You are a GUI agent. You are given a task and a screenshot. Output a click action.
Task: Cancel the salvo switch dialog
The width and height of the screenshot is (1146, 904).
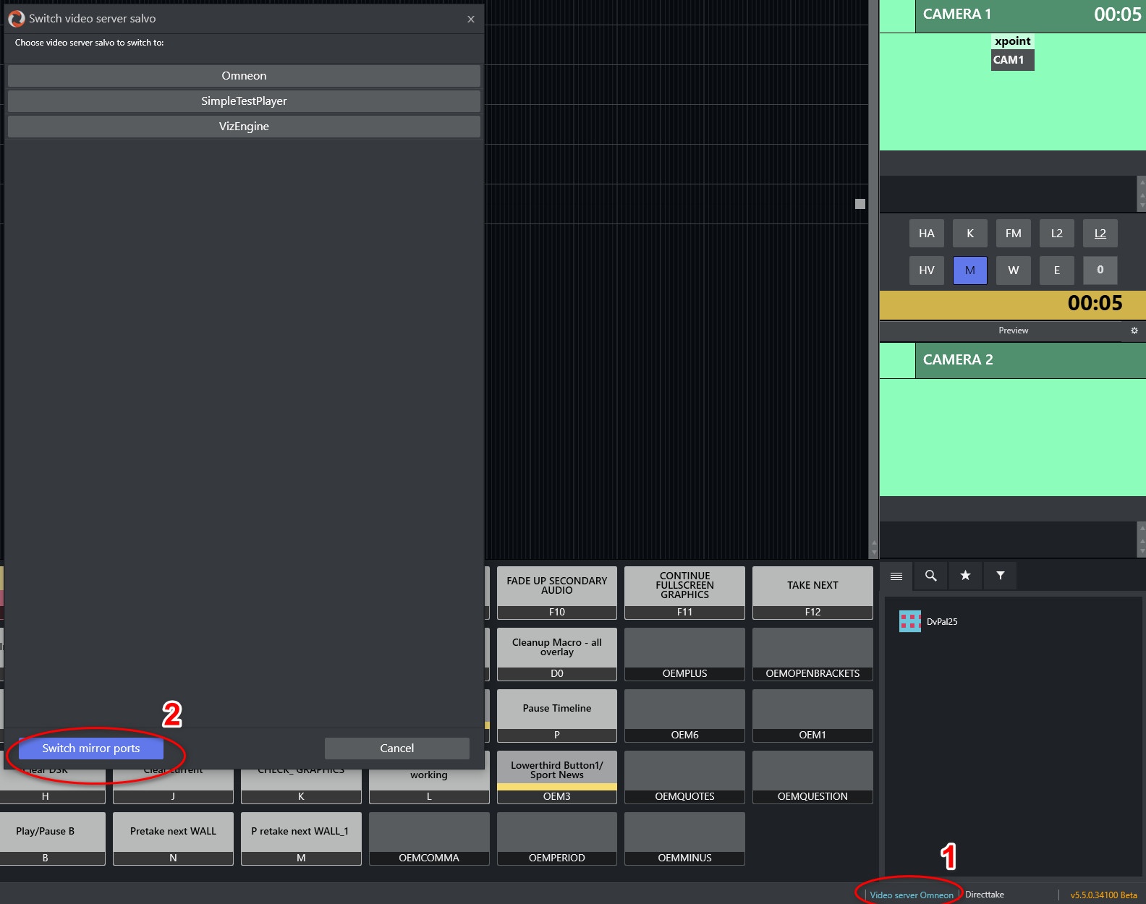[x=396, y=749]
